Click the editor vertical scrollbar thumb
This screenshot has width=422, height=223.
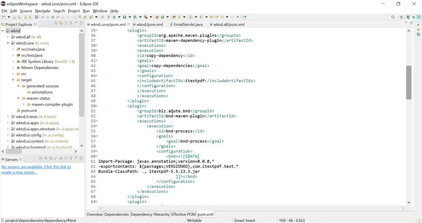tap(409, 83)
